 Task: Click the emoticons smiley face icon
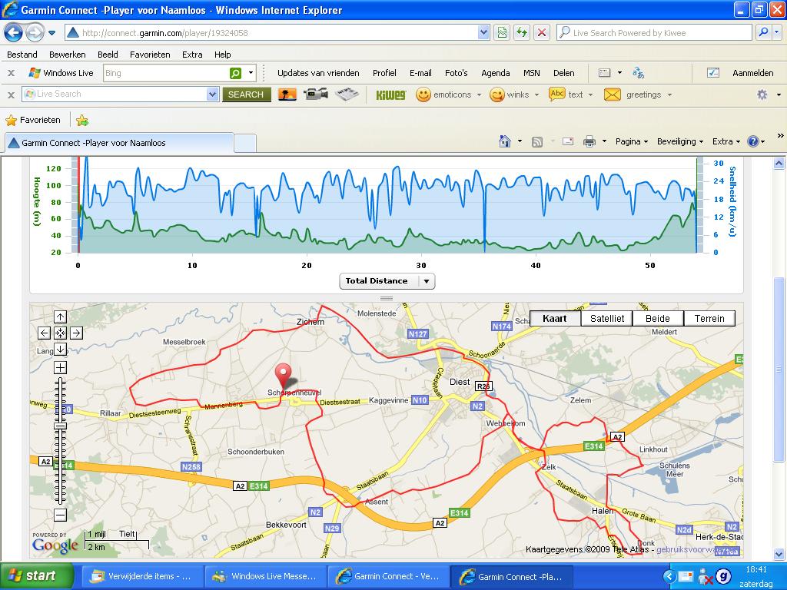point(423,94)
